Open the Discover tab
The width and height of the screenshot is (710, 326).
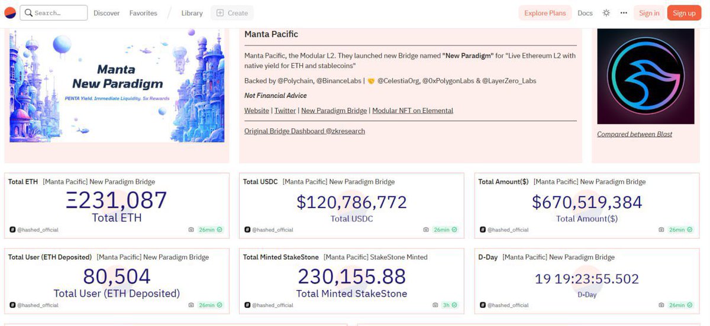coord(106,13)
